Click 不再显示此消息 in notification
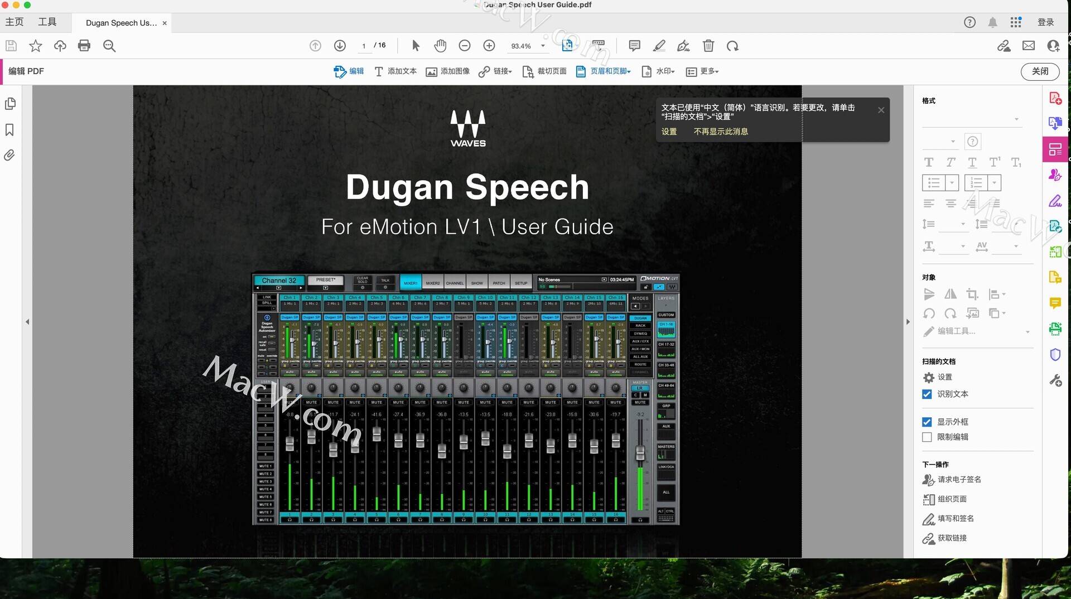Viewport: 1071px width, 599px height. coord(721,132)
